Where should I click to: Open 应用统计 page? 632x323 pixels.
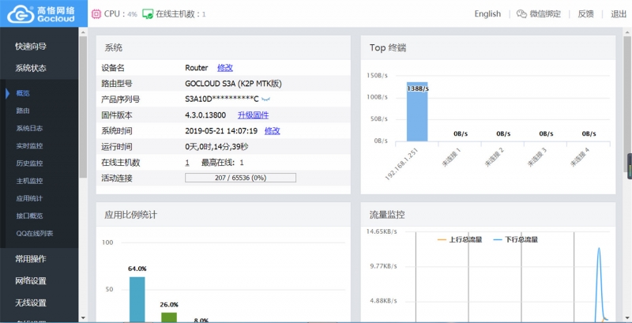point(29,198)
